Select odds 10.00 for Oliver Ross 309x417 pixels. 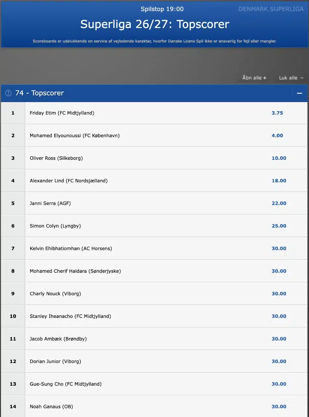[x=279, y=158]
